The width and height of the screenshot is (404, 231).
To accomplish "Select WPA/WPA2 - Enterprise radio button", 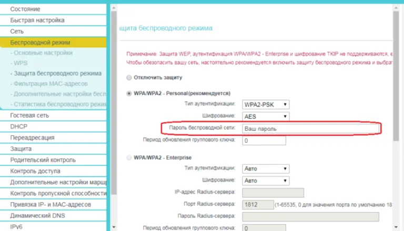I will 129,157.
